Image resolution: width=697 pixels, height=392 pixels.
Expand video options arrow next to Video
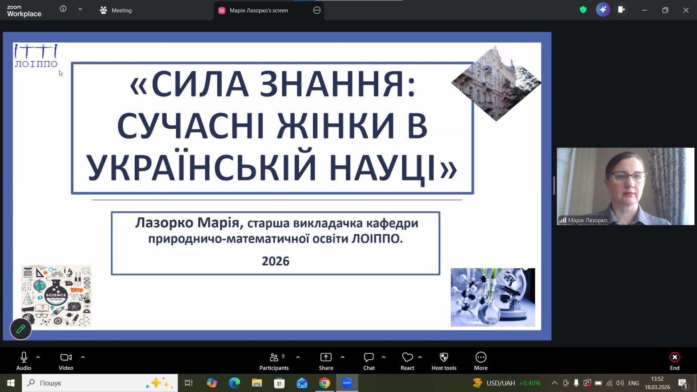click(83, 357)
